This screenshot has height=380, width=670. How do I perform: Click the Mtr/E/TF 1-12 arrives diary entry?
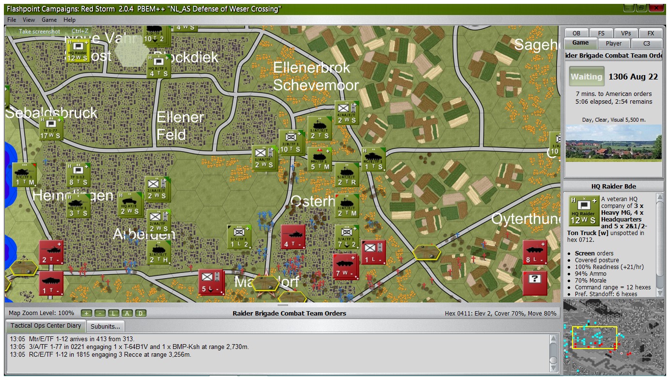[72, 339]
